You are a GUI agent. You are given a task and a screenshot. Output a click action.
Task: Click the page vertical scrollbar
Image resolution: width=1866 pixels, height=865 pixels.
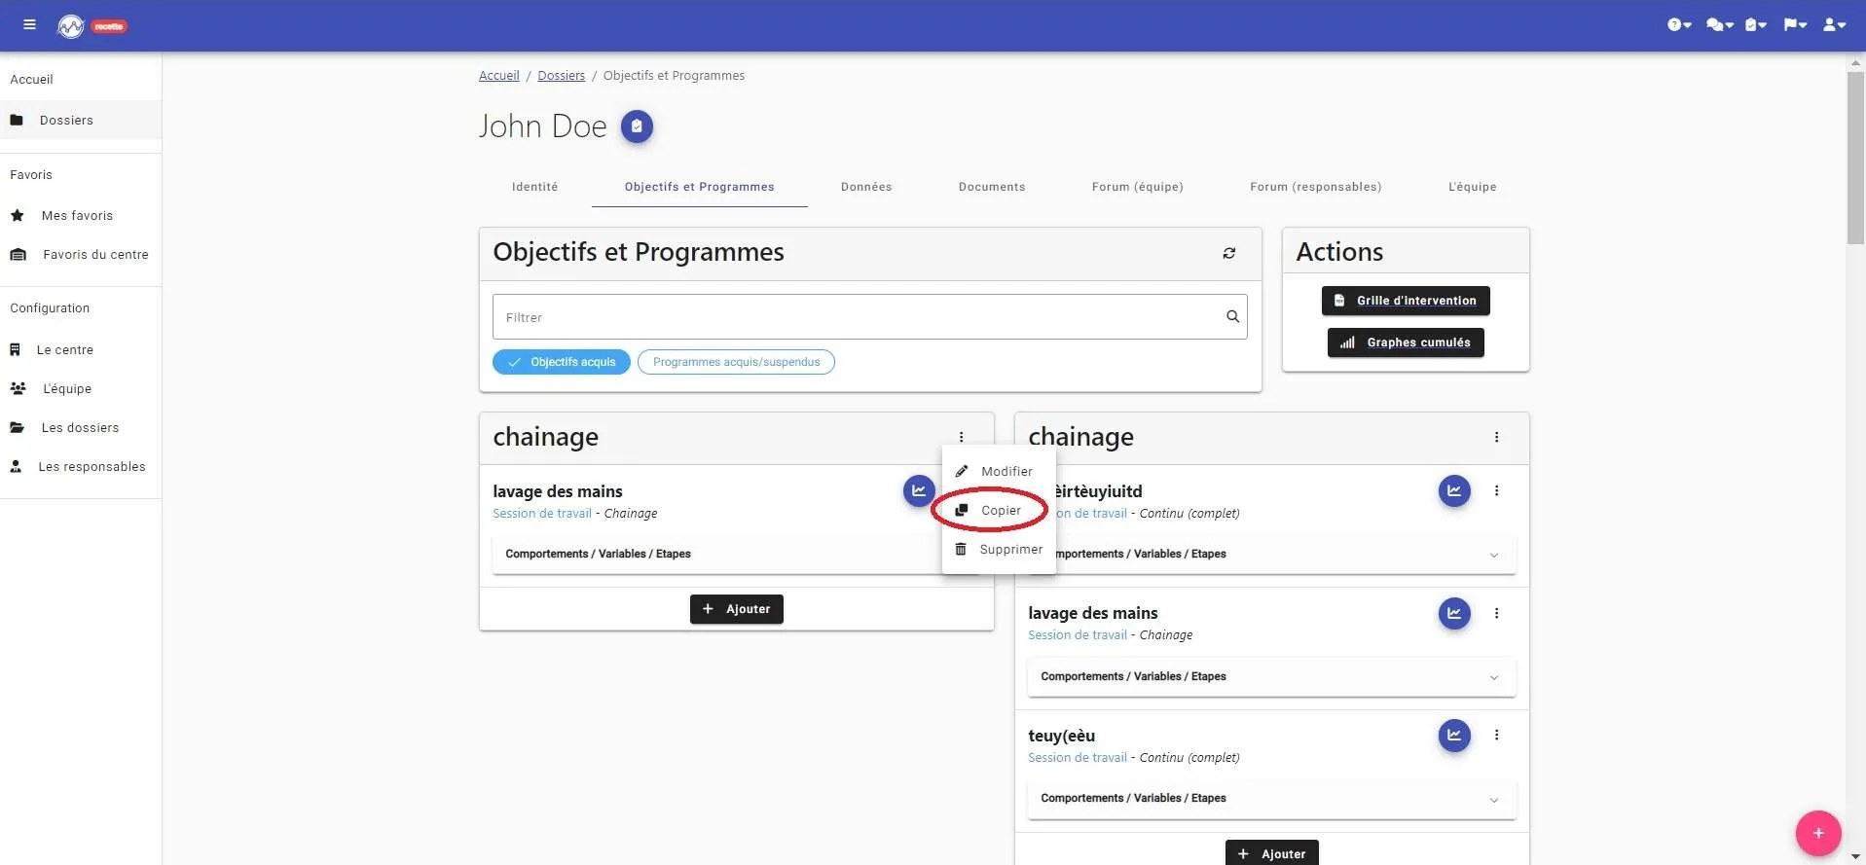pos(1855,156)
